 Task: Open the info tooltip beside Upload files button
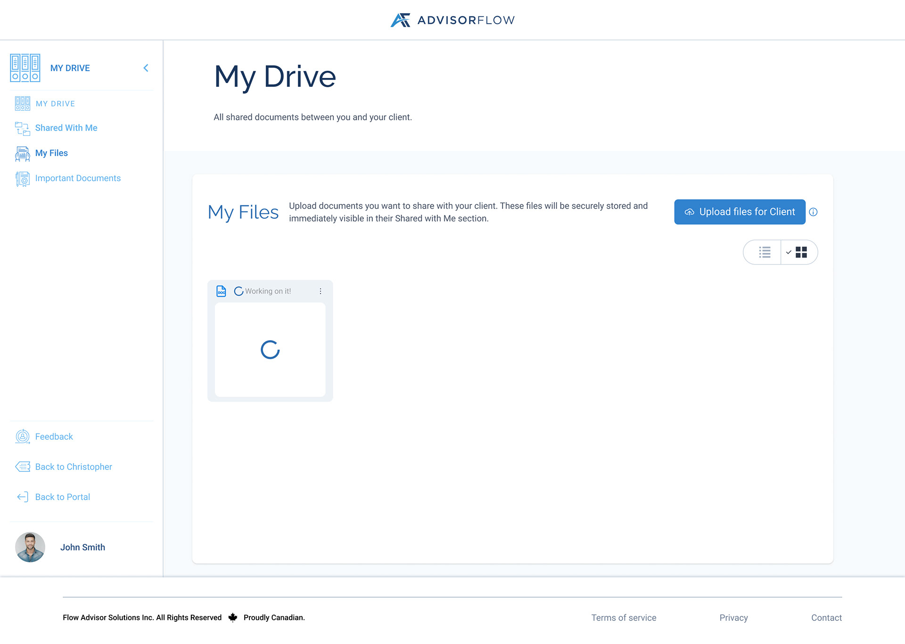814,212
